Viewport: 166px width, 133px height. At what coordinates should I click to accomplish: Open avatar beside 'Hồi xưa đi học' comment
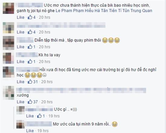8,72
